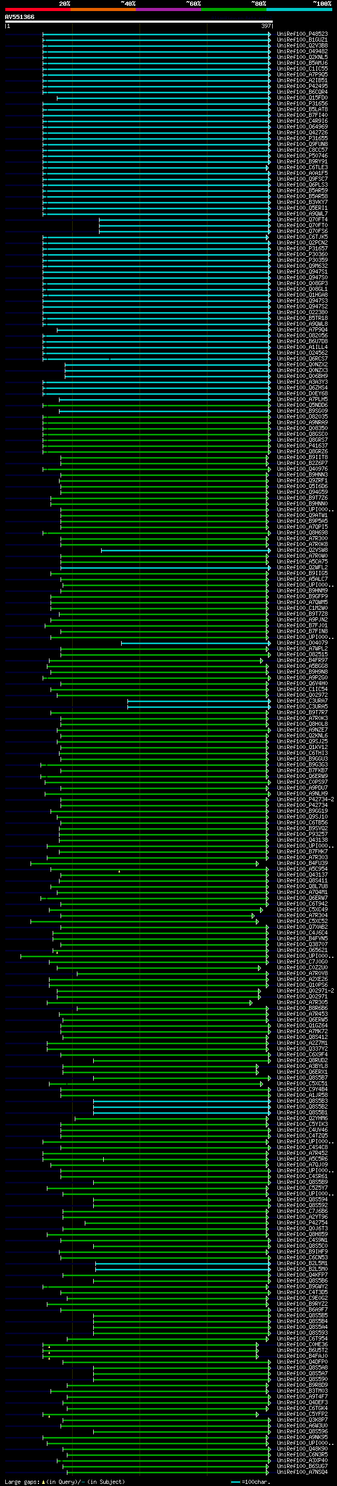
Task: Open the UniRef100_A5C954 label
Action: [x=302, y=869]
